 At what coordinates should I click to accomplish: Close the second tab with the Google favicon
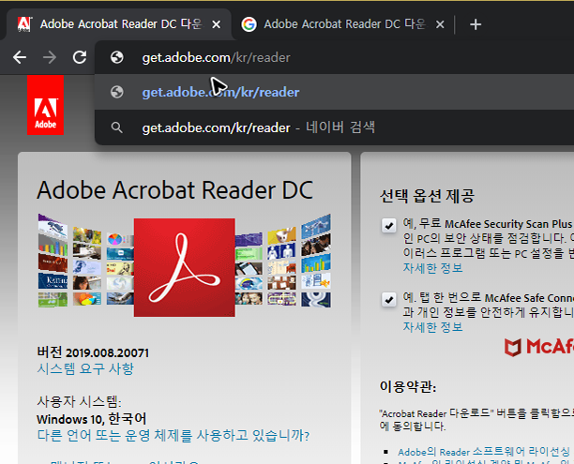440,24
